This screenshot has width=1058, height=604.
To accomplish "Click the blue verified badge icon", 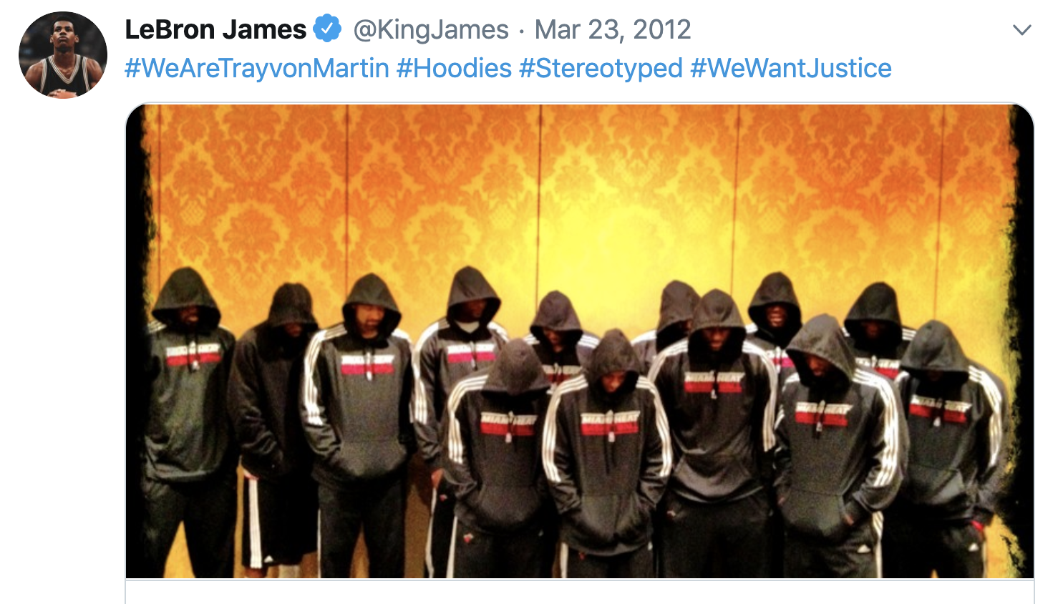I will pyautogui.click(x=327, y=29).
